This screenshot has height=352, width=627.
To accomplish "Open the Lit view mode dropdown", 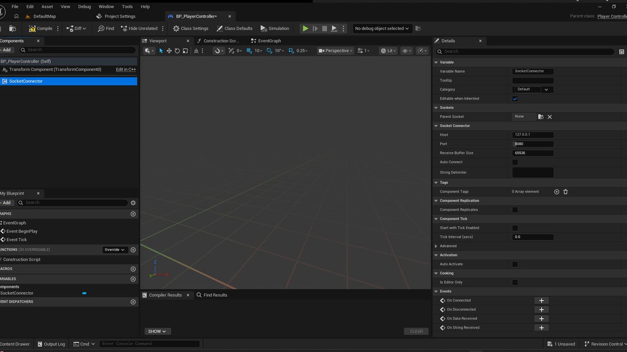I will coord(388,51).
